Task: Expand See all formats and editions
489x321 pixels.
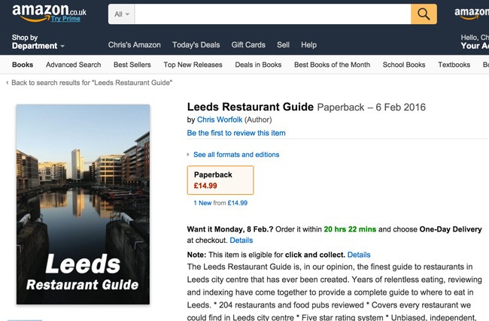Action: (x=235, y=155)
